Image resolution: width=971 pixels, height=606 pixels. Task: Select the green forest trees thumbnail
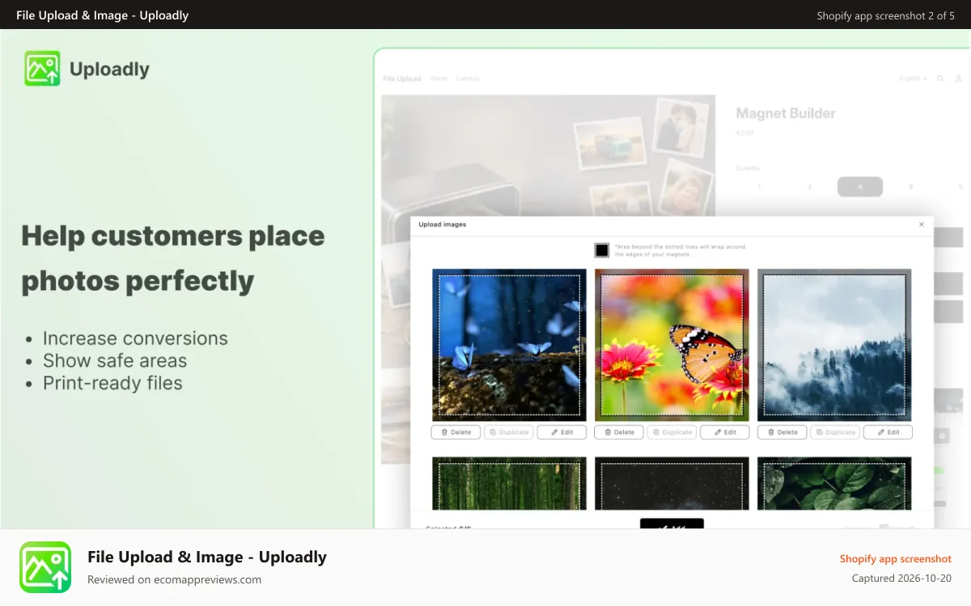(509, 483)
